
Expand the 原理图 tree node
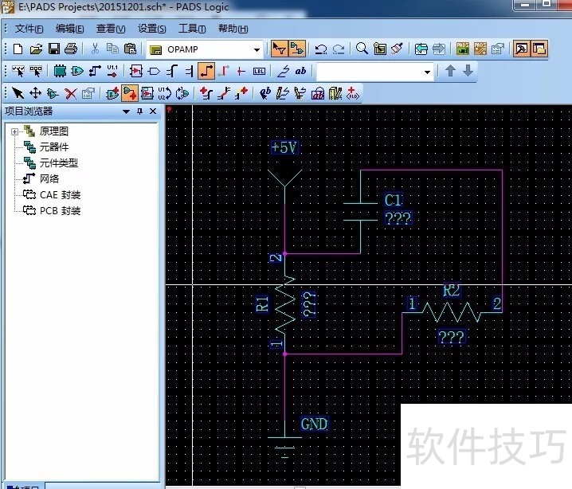click(x=14, y=131)
